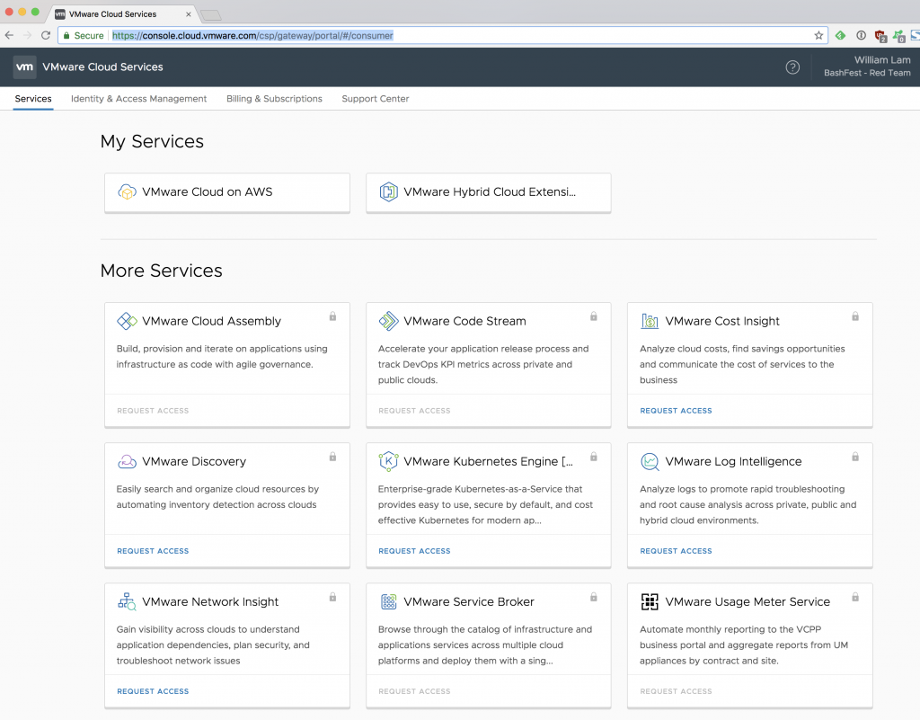Click the VMware Code Stream icon
This screenshot has height=720, width=920.
click(x=388, y=320)
